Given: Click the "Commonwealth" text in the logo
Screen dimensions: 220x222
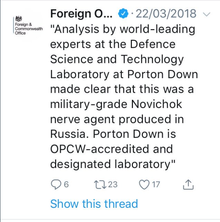Looking at the screenshot, I should [x=29, y=29].
